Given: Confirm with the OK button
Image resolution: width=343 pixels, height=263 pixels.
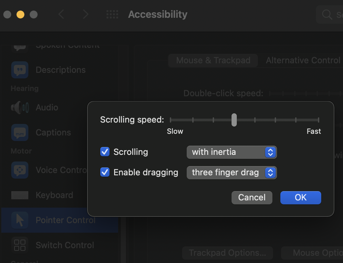Looking at the screenshot, I should point(300,198).
